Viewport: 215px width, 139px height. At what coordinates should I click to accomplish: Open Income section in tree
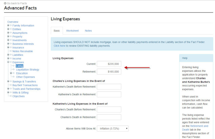tap(17, 59)
